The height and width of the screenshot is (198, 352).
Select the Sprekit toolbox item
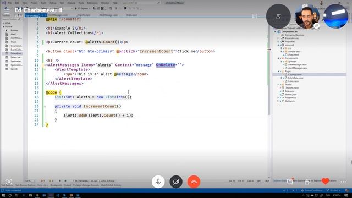coord(14,69)
